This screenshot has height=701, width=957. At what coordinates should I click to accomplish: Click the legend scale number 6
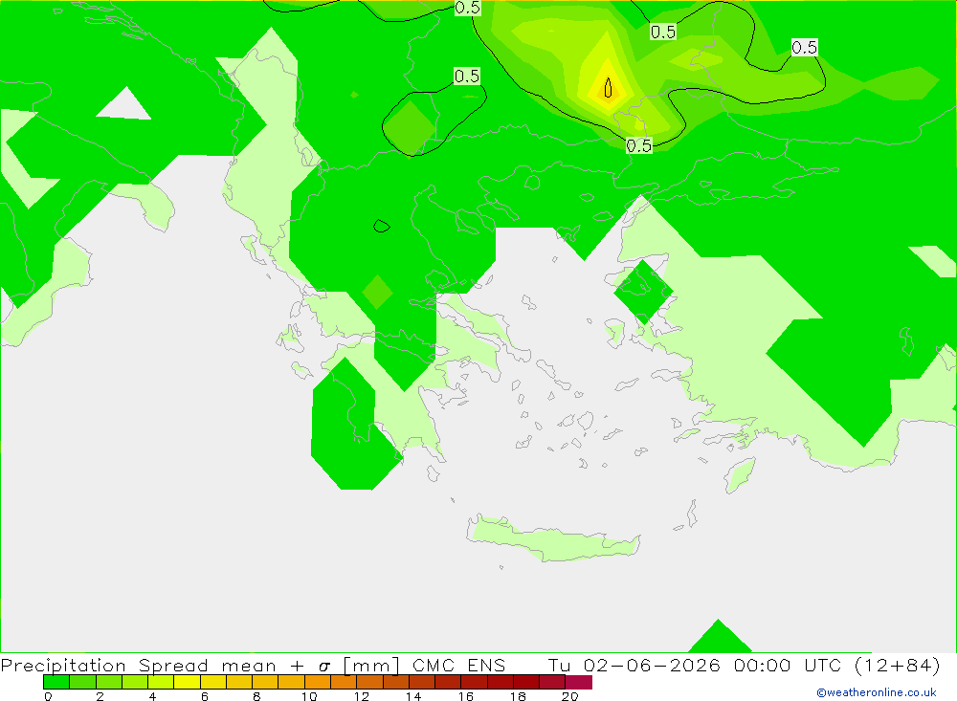tap(205, 696)
